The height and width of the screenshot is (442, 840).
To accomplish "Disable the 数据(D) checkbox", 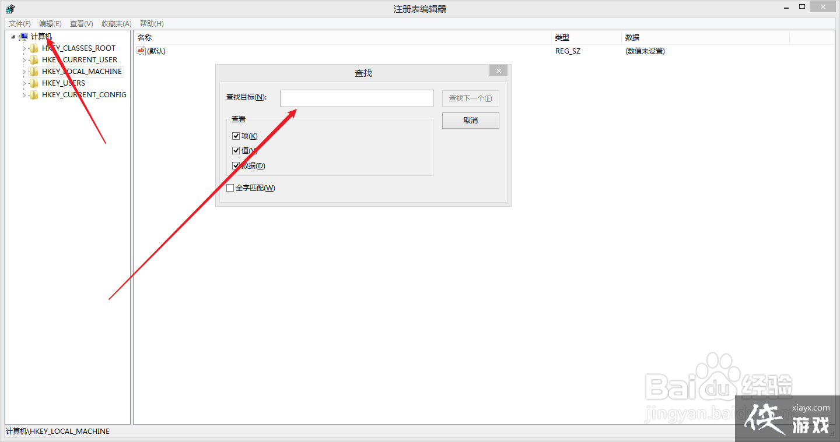I will click(236, 166).
